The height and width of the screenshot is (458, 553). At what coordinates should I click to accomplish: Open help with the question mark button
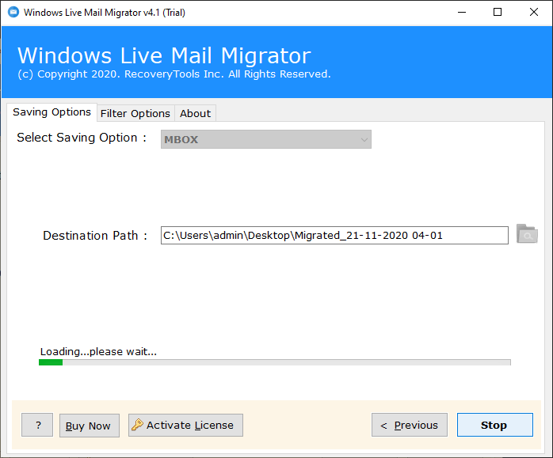37,425
